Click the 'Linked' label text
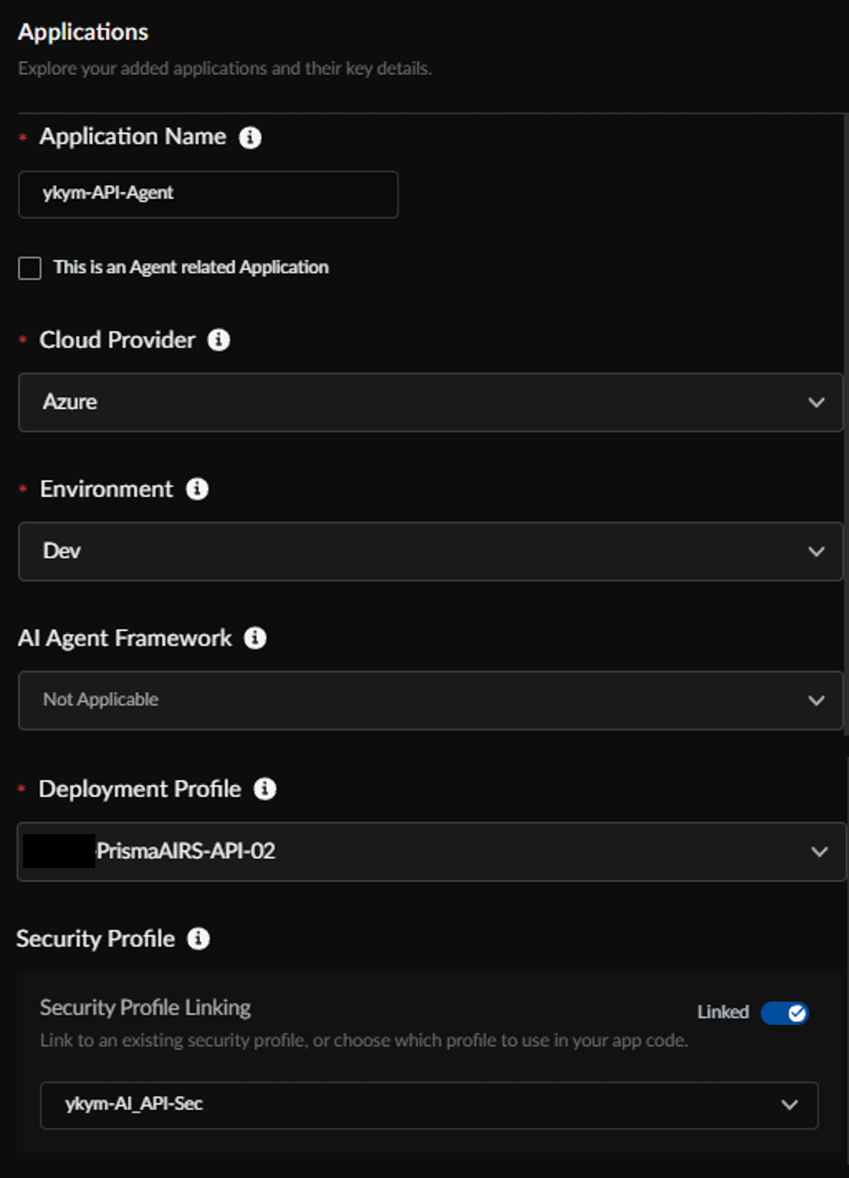 tap(723, 1013)
